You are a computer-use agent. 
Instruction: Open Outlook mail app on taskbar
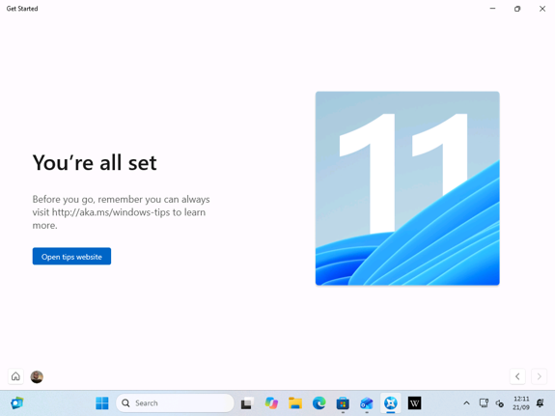tap(367, 402)
